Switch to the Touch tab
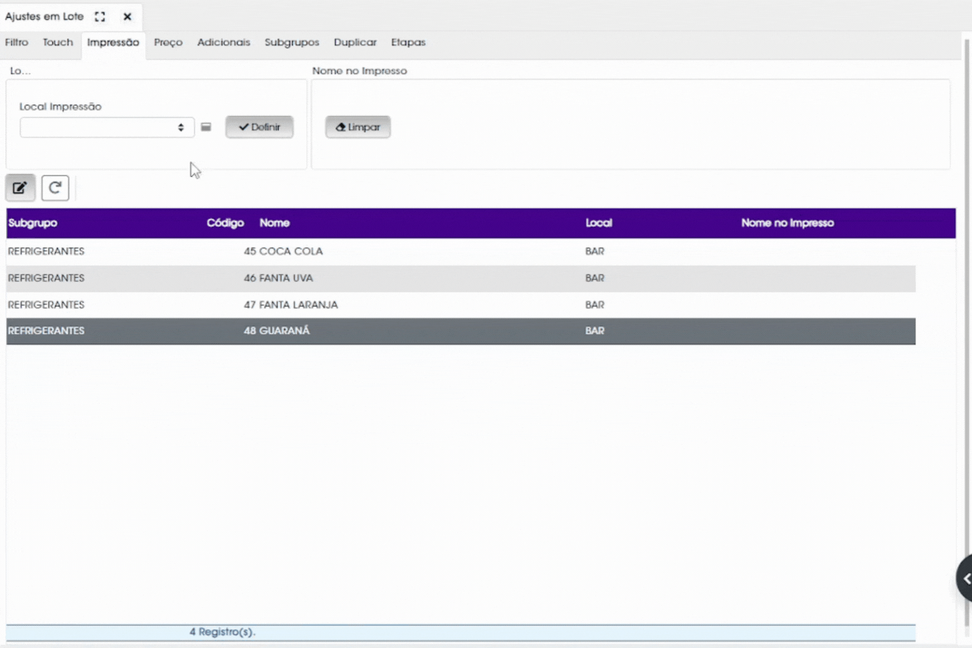 point(58,42)
